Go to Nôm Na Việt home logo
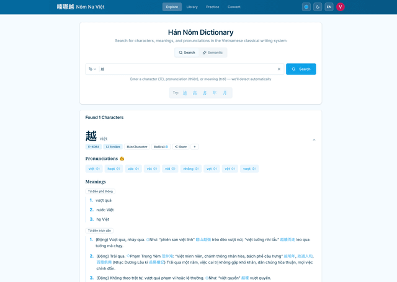The width and height of the screenshot is (397, 282). 81,7
